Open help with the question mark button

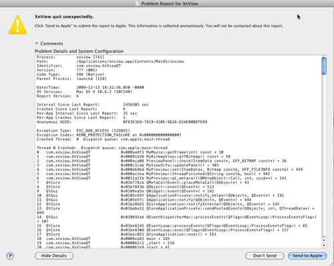(x=10, y=256)
